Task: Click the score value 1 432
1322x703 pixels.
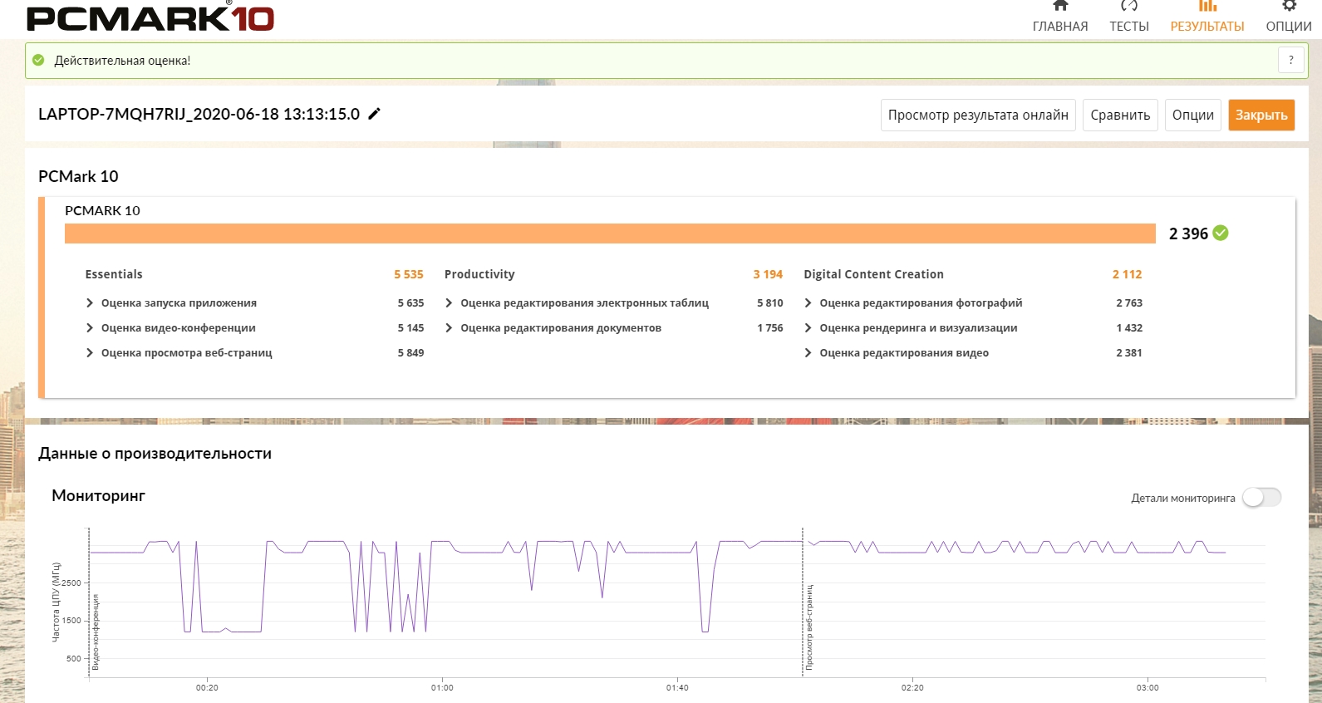Action: [x=1129, y=328]
